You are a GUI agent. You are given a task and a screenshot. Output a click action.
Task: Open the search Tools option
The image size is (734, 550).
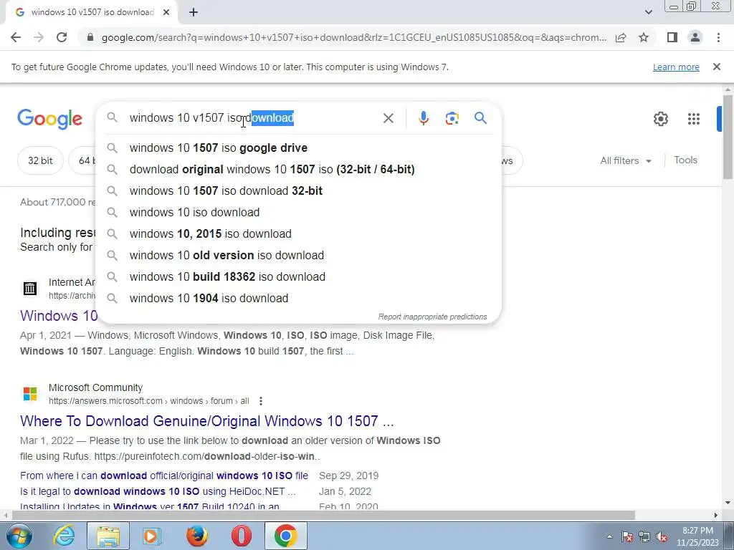tap(685, 160)
